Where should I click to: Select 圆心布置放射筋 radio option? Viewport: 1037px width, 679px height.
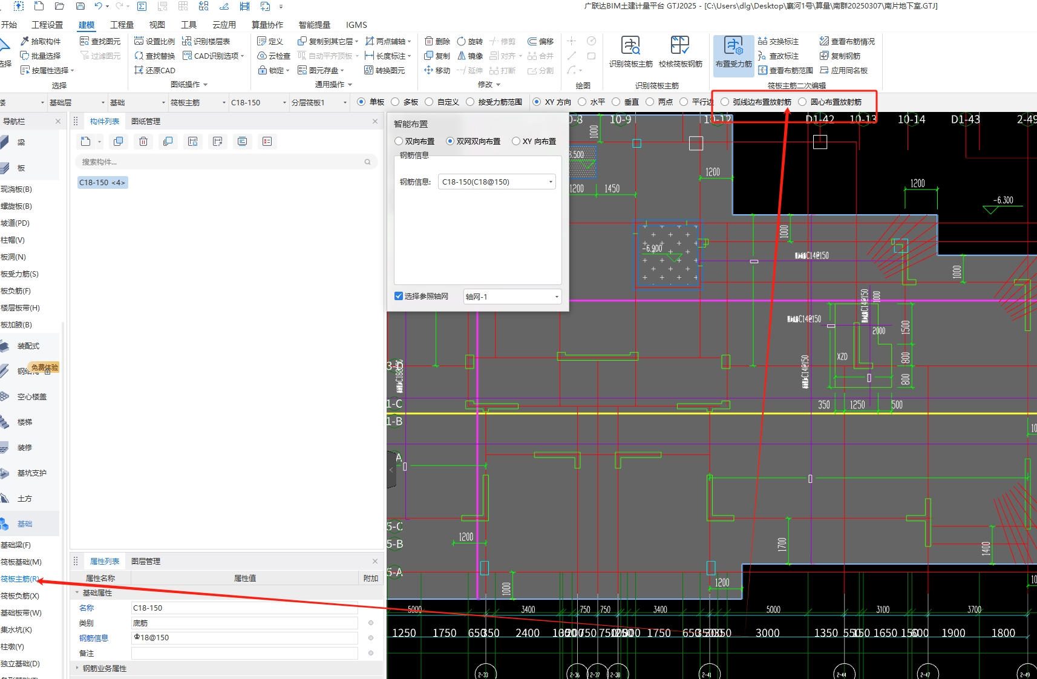[829, 102]
